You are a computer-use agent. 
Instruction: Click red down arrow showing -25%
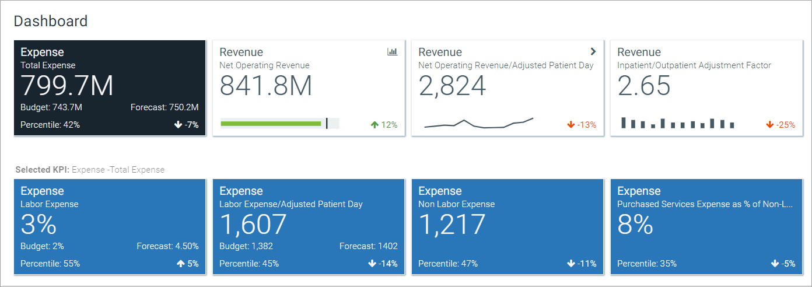(770, 125)
